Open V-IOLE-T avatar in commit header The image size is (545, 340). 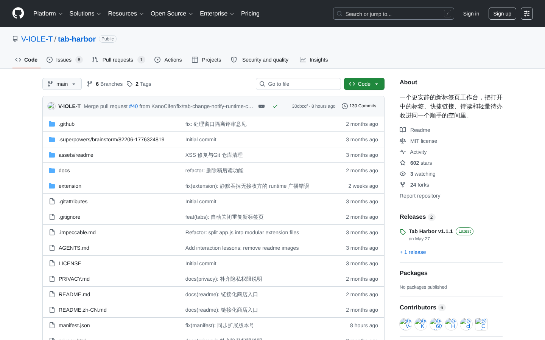(x=51, y=106)
